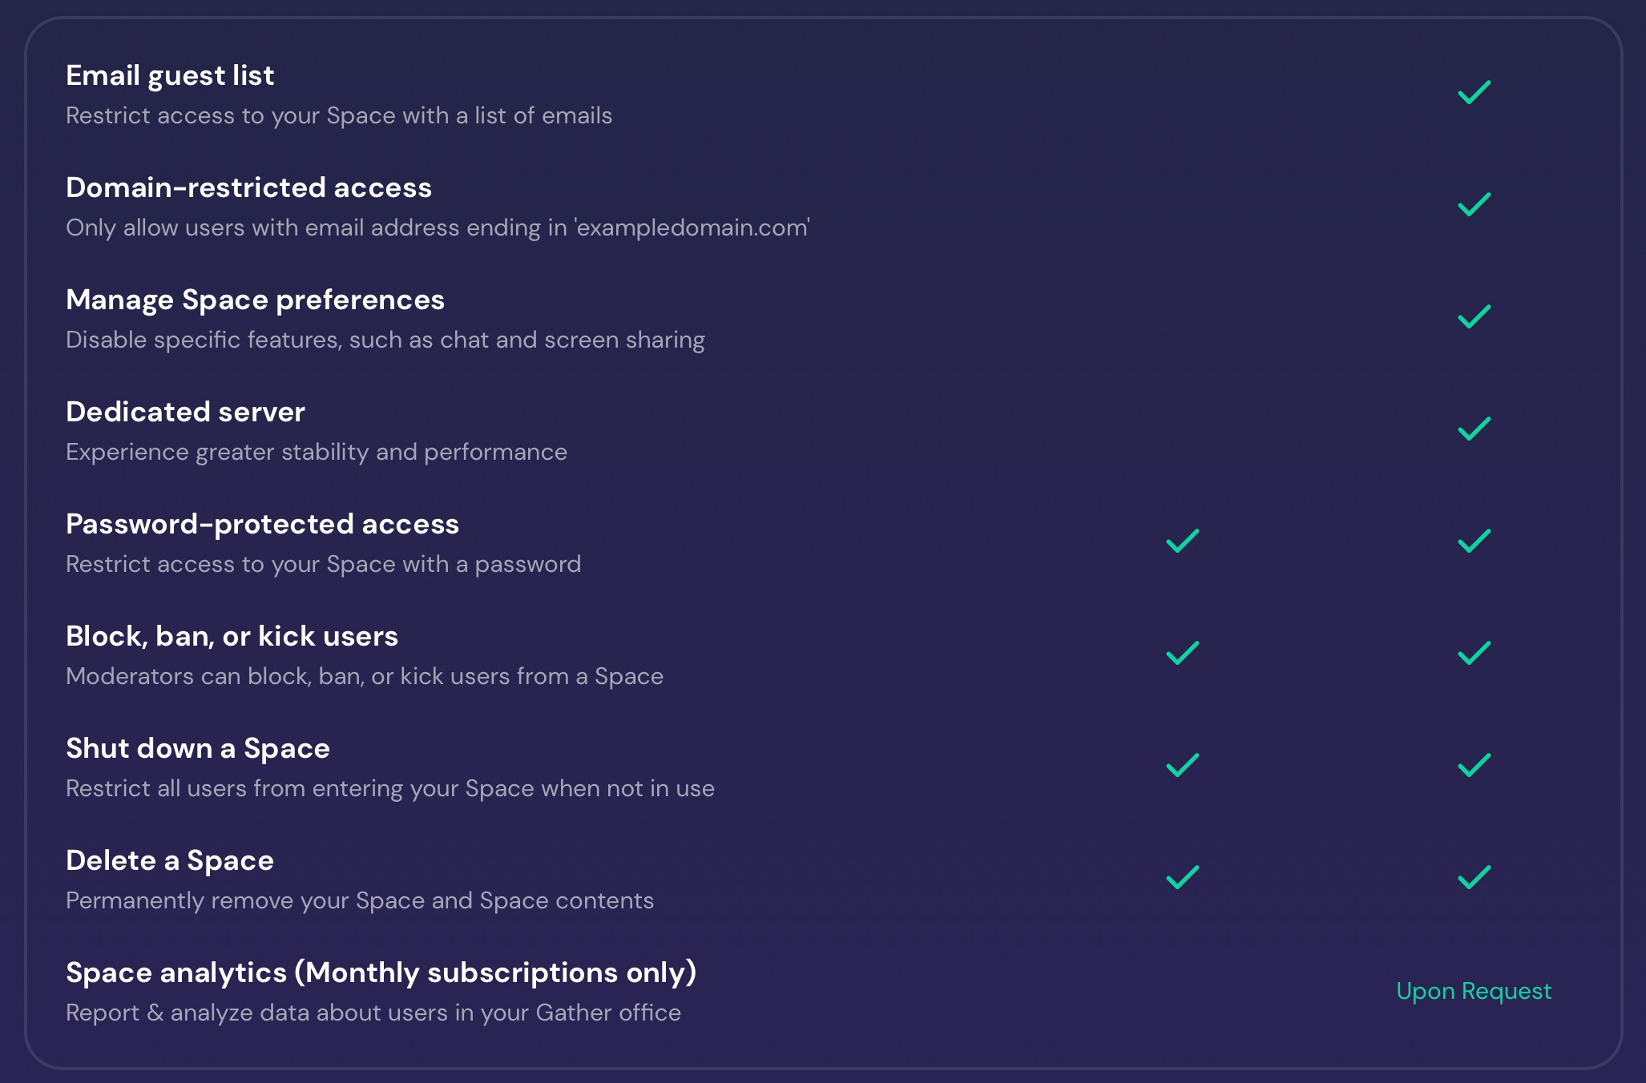Select the Manage Space preferences checkmark

(x=1474, y=317)
